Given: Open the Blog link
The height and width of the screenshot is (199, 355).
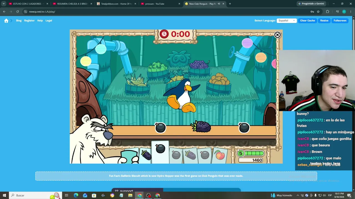Looking at the screenshot, I should point(19,20).
